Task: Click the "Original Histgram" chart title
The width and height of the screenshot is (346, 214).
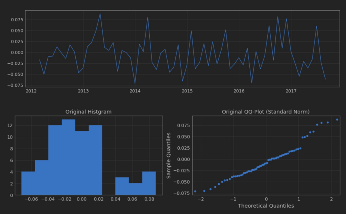Action: pyautogui.click(x=89, y=112)
